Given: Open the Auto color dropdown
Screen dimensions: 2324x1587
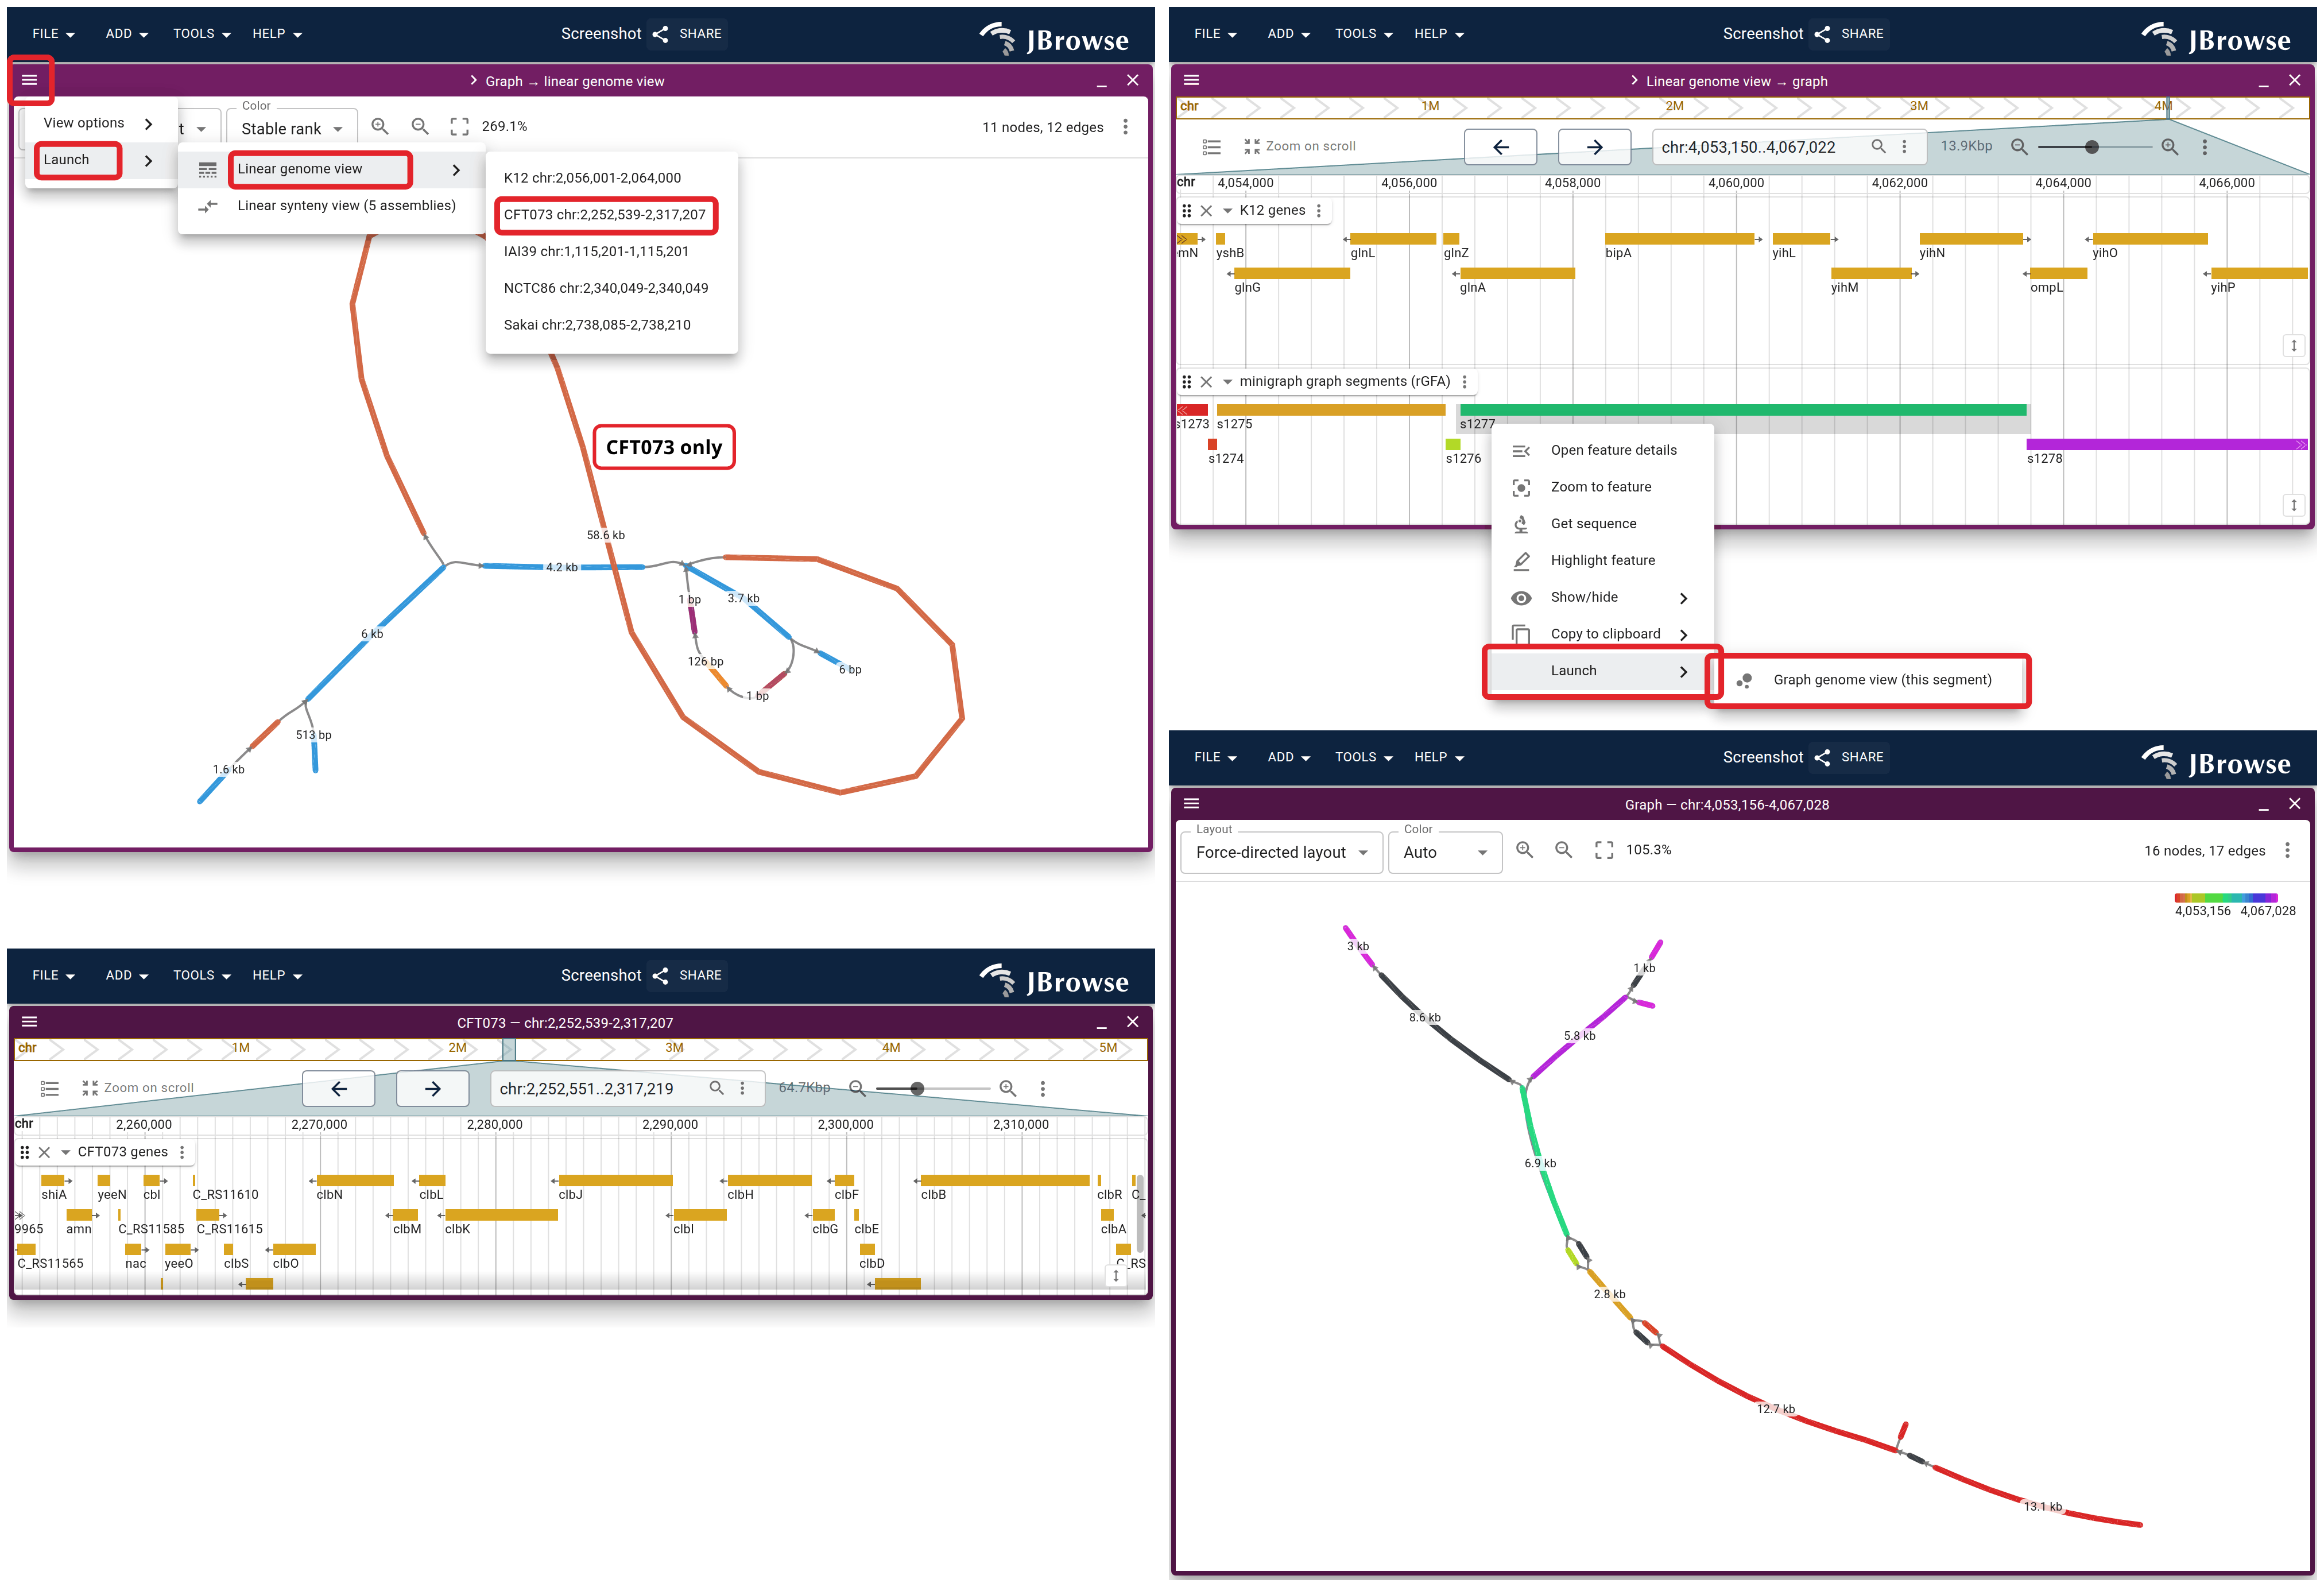Looking at the screenshot, I should click(1445, 853).
